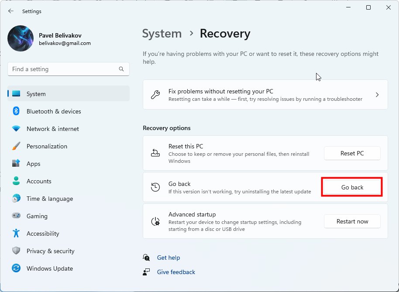The height and width of the screenshot is (292, 399).
Task: Open the Get help link
Action: 169,258
